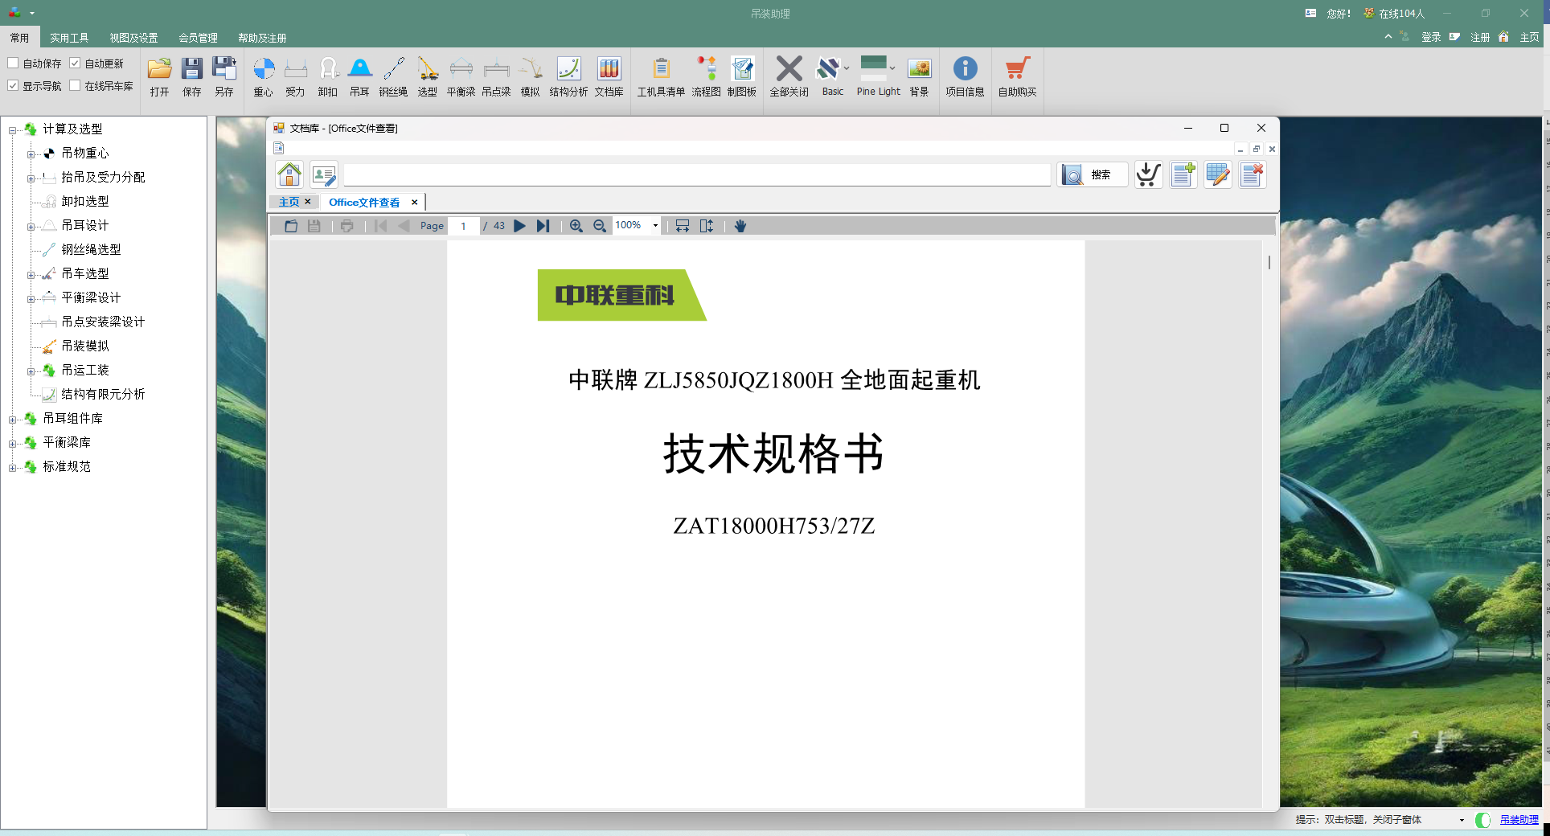The image size is (1550, 836).
Task: Open the 吊点梁 lifting point beam tool
Action: coord(496,77)
